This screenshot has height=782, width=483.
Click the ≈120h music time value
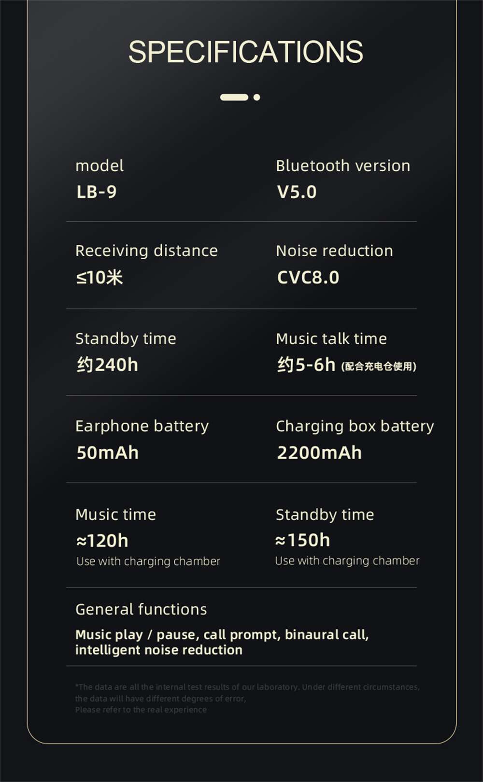(102, 541)
